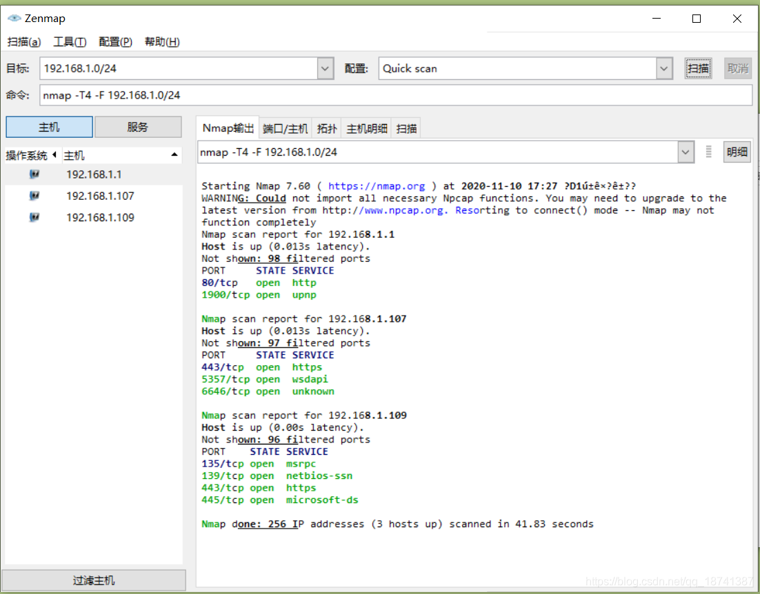Click the 目标 target input field
The width and height of the screenshot is (760, 594).
coord(179,68)
